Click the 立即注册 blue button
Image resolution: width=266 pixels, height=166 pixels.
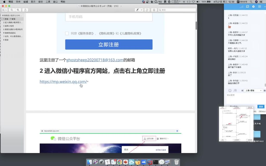109,45
